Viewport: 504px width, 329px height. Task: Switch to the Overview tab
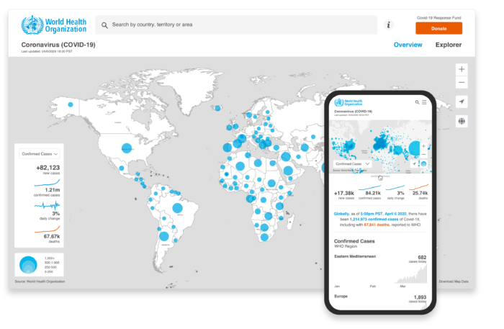(x=408, y=45)
